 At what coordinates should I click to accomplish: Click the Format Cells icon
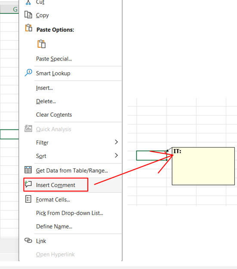28,199
